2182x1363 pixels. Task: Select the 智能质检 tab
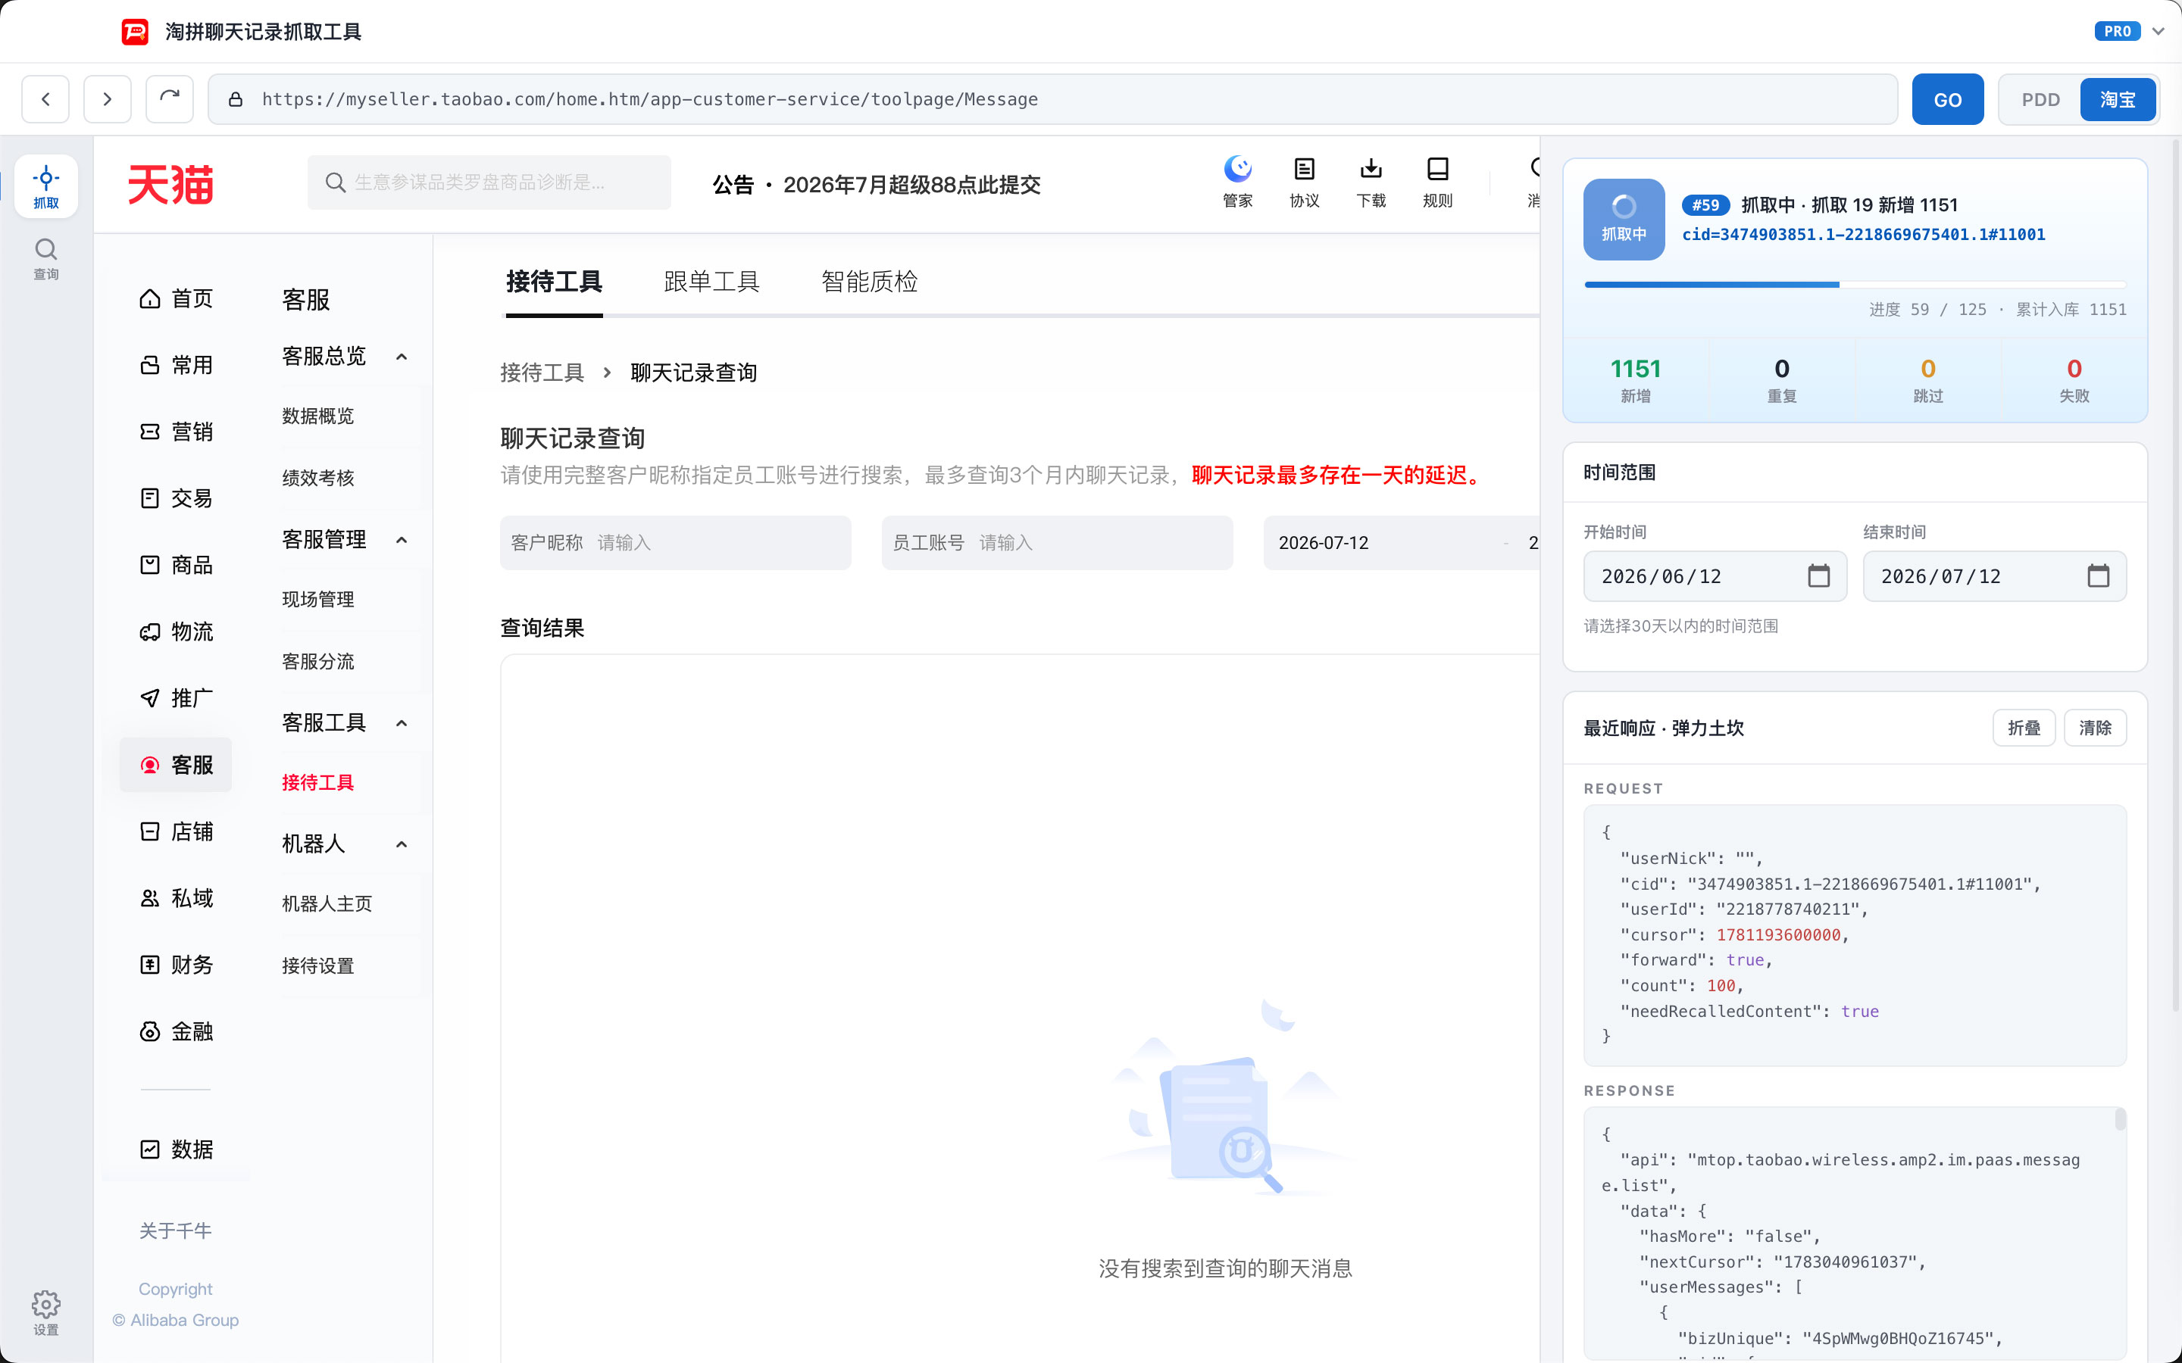coord(869,282)
